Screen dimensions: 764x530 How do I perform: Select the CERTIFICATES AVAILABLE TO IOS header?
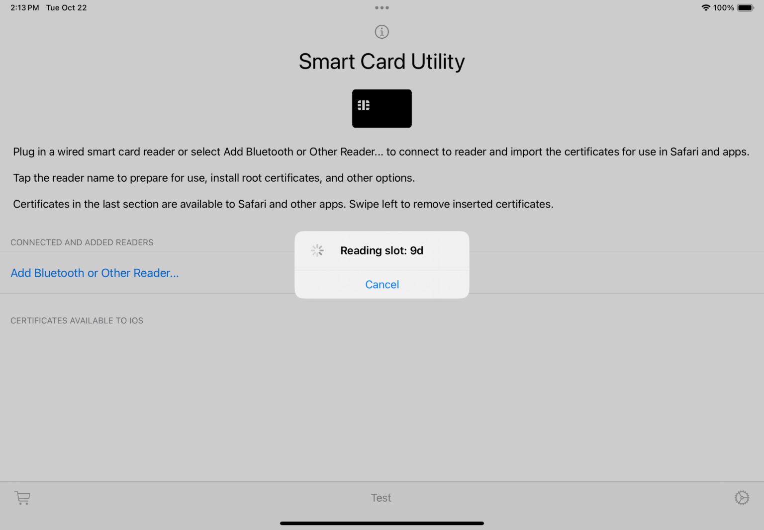77,320
